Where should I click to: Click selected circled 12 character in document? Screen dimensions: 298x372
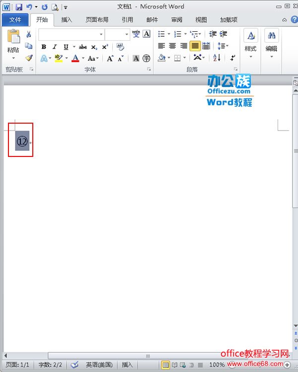pos(22,142)
